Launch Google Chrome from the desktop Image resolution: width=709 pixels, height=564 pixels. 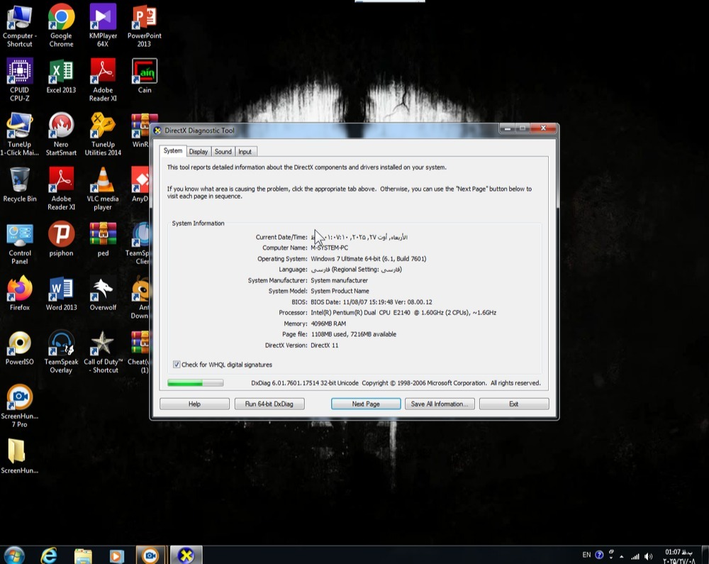click(x=61, y=26)
